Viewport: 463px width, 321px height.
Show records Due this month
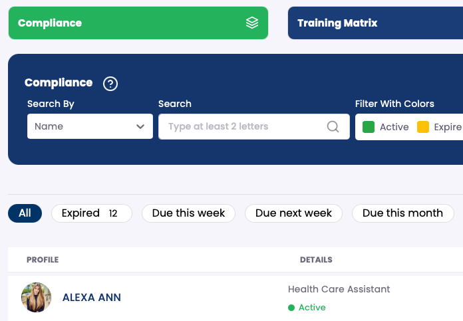point(402,213)
